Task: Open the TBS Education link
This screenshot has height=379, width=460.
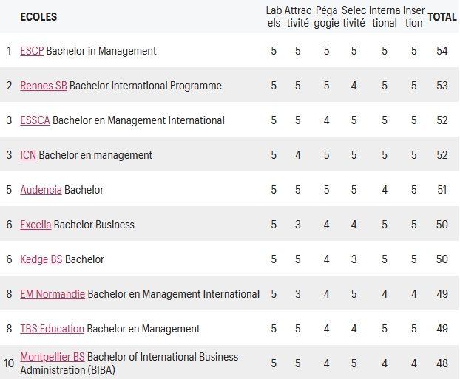Action: click(52, 329)
